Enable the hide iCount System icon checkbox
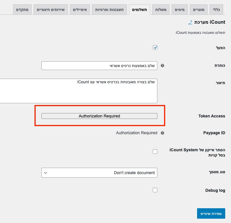231x223 pixels. click(155, 152)
